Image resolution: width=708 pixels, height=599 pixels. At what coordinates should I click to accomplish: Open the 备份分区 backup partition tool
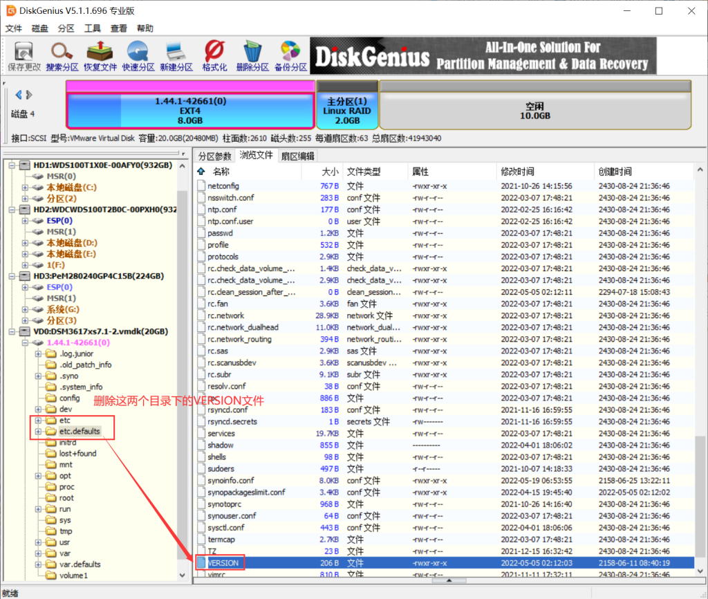(x=290, y=56)
